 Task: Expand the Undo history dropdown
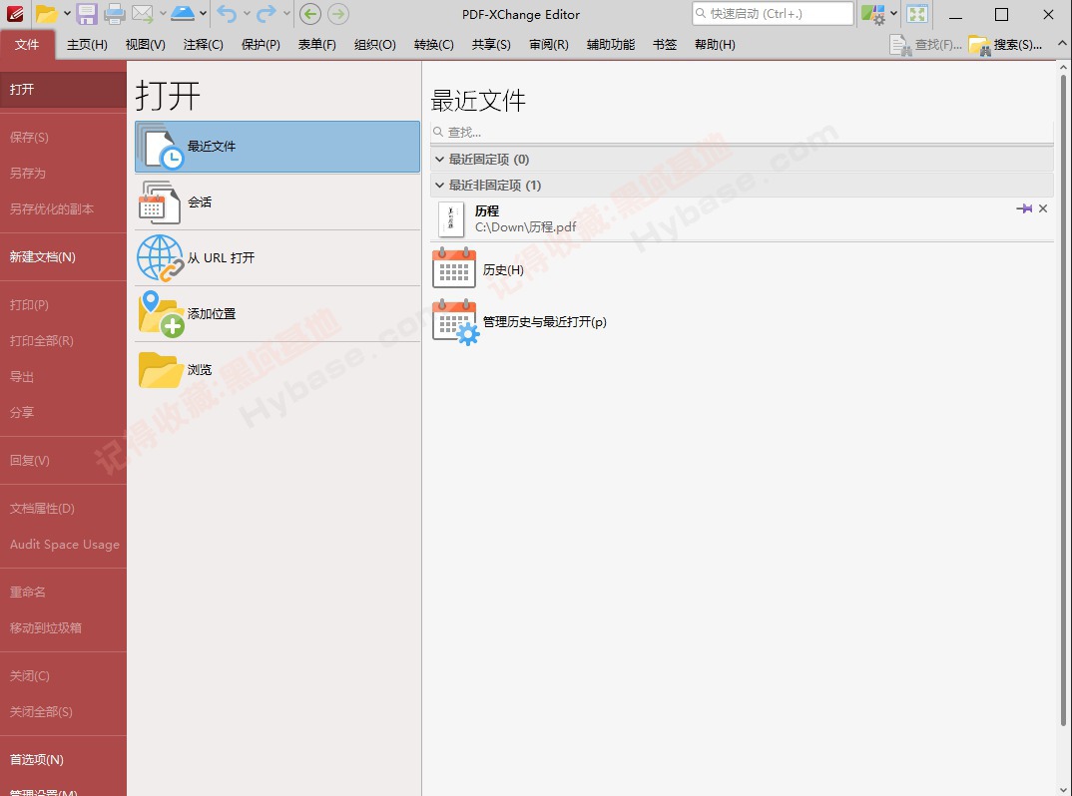pos(247,14)
